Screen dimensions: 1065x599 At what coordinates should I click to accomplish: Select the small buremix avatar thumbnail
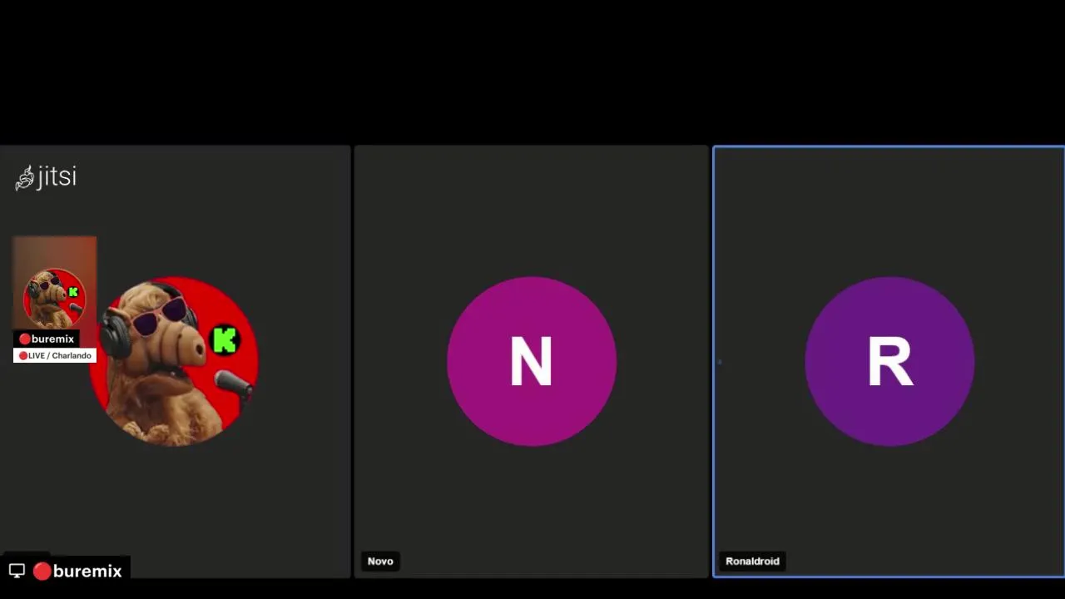[x=54, y=298]
